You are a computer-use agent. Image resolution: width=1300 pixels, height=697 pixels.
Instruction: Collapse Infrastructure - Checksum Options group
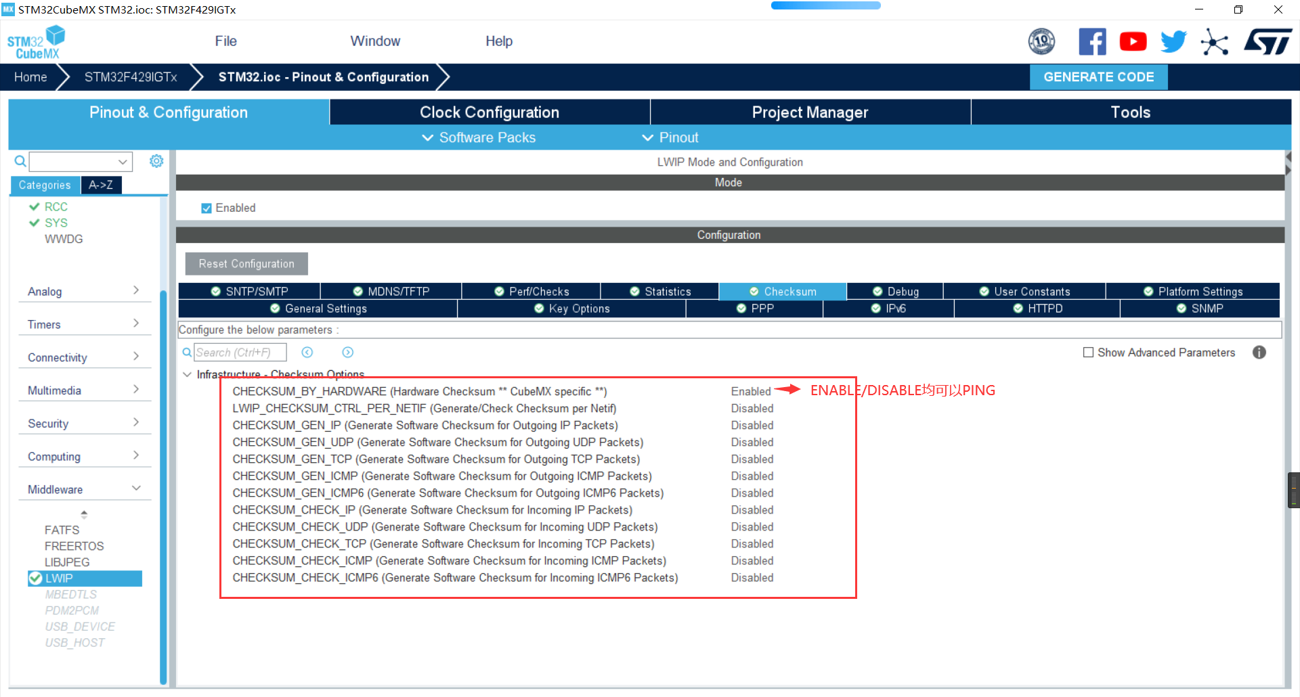tap(187, 375)
